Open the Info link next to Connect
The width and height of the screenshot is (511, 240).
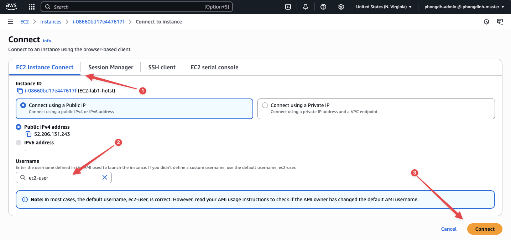click(47, 41)
